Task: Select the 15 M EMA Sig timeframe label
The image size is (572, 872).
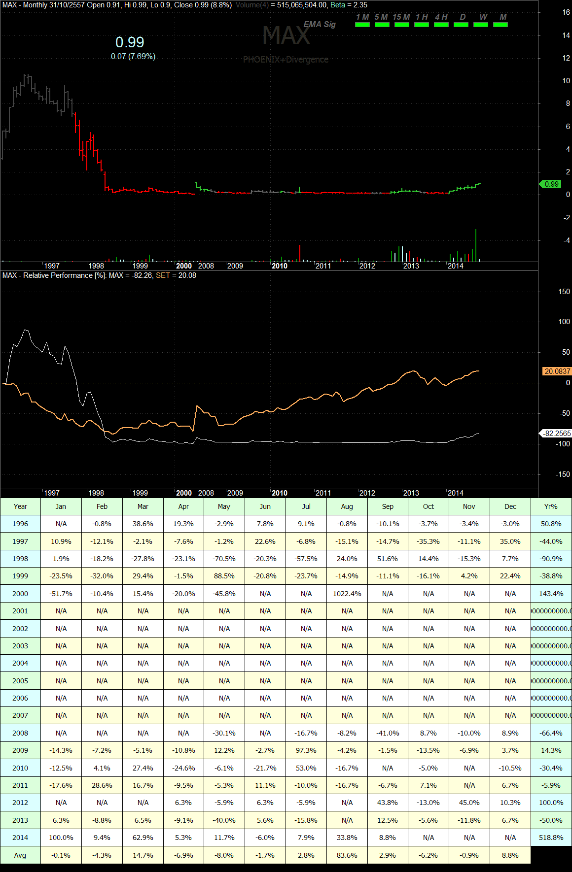Action: [x=401, y=17]
